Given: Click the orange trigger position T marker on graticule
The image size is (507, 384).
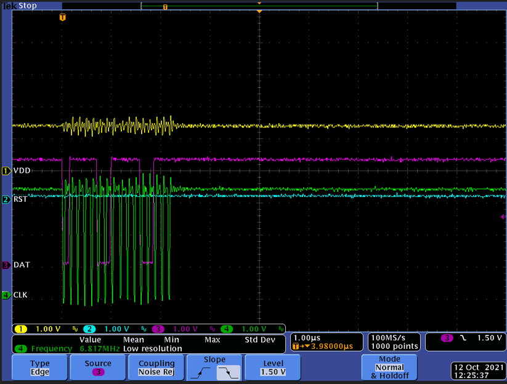Looking at the screenshot, I should 63,17.
